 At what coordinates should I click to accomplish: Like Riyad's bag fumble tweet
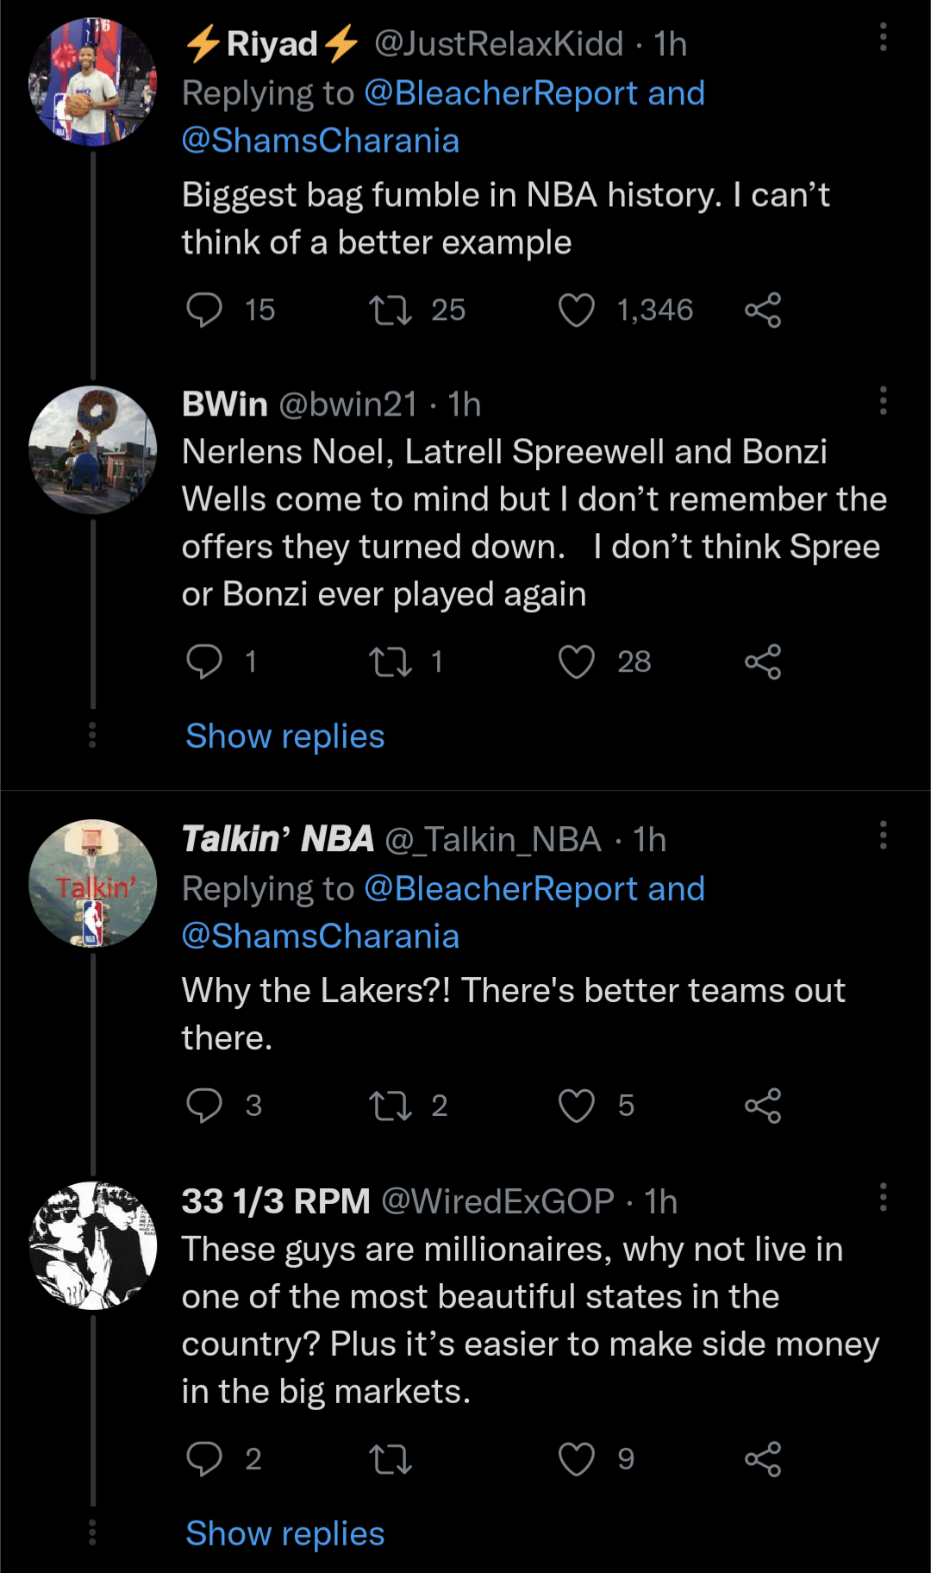(577, 310)
